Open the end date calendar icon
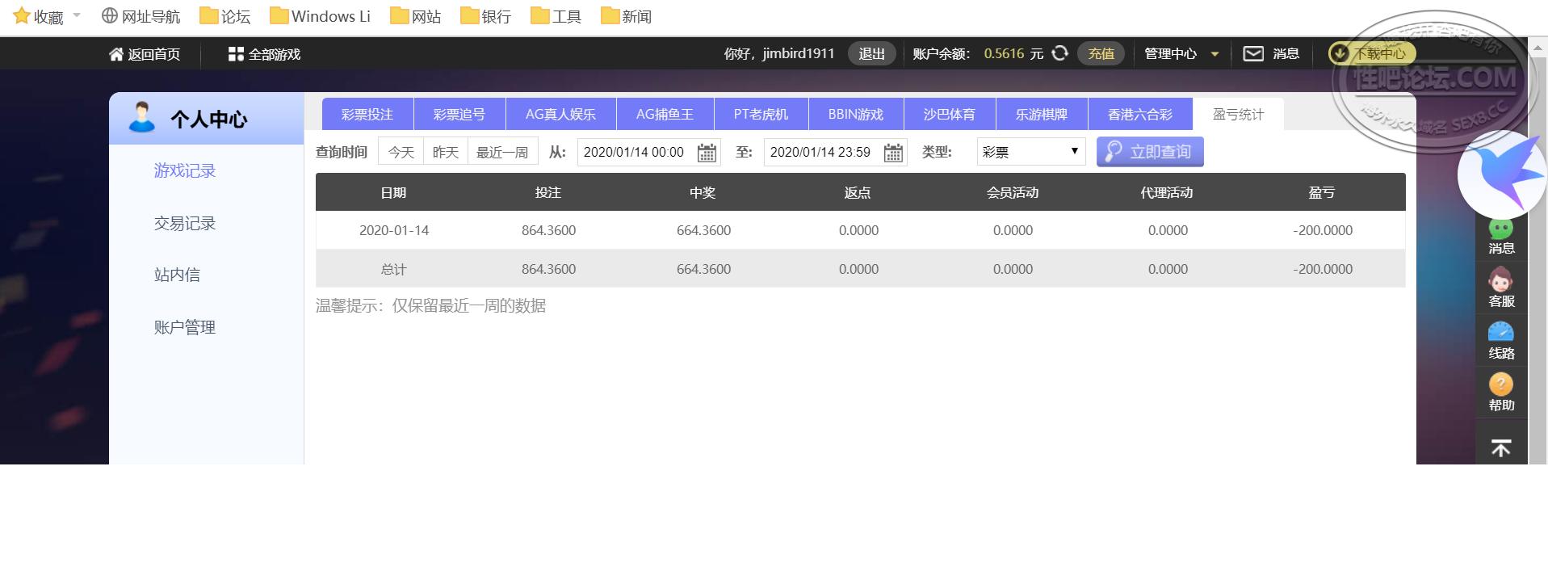The image size is (1548, 563). pyautogui.click(x=893, y=153)
